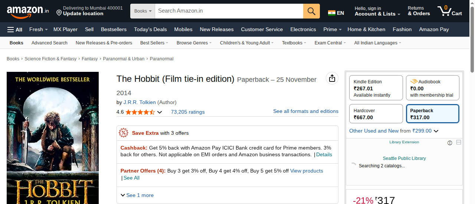This screenshot has height=204, width=475.
Task: Open Amazon Pay
Action: [x=434, y=30]
